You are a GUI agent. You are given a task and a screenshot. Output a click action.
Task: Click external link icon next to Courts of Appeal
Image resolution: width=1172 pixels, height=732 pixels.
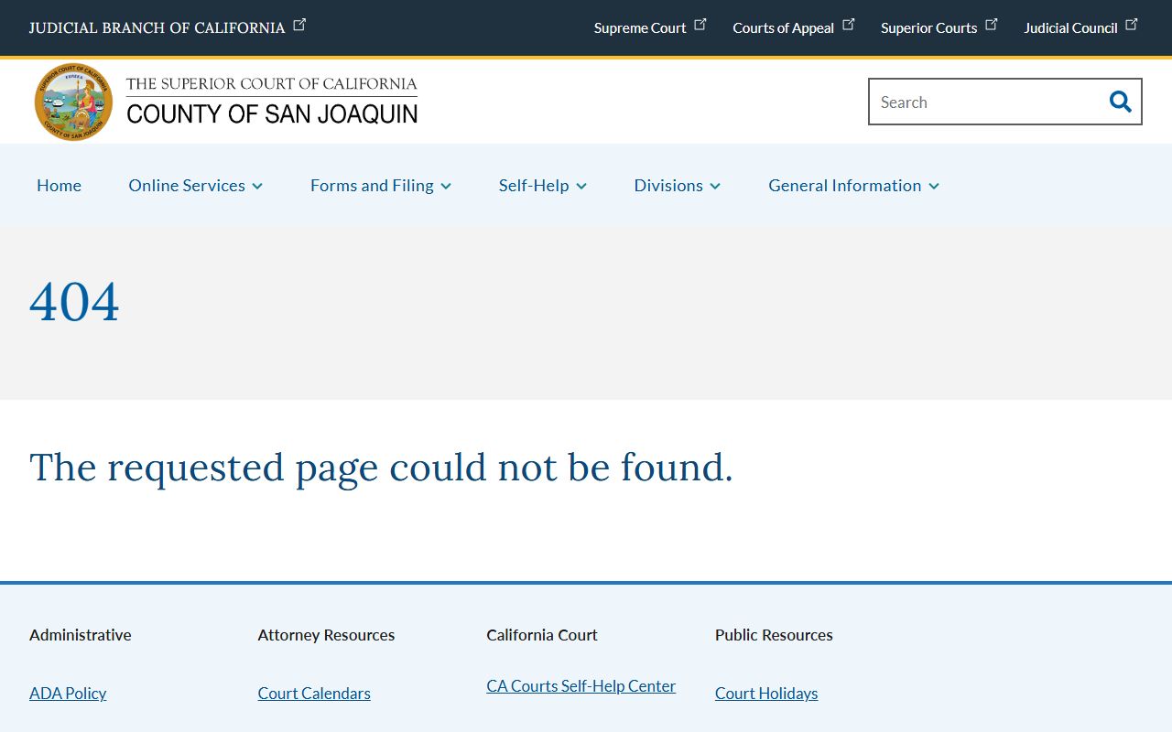click(x=849, y=25)
